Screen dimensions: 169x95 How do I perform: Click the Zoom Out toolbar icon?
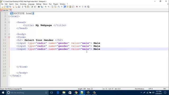coord(48,7)
